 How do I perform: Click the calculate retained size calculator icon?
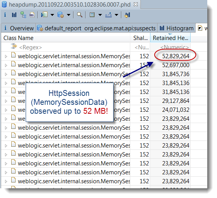[92, 15]
